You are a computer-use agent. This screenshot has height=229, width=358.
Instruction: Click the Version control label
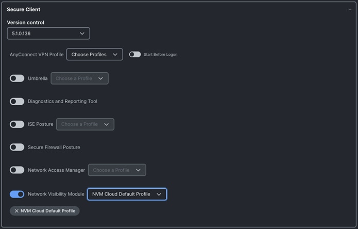[x=25, y=22]
